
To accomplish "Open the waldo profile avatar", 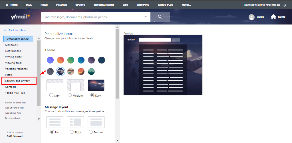I will pos(251,17).
